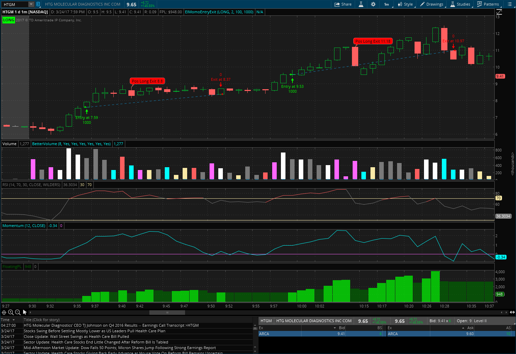Click the Share button in chart toolbar
Image resolution: width=516 pixels, height=354 pixels.
coord(343,4)
